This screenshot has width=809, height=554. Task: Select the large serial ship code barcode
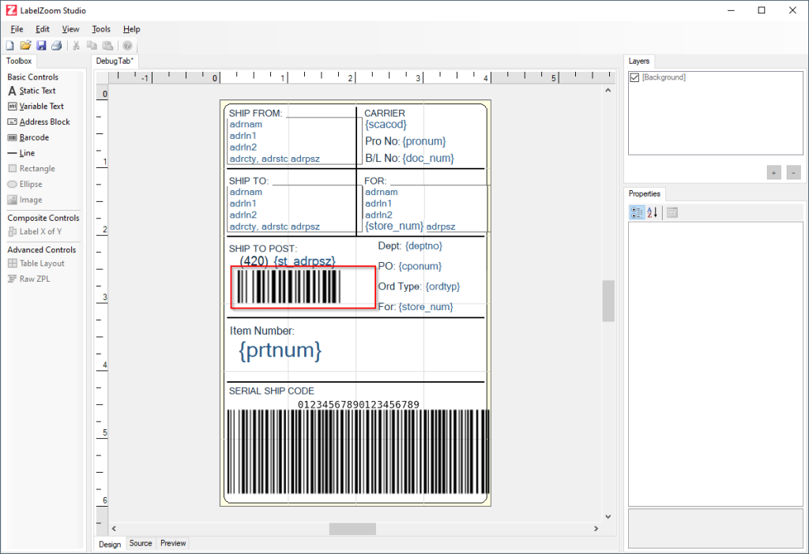coord(359,452)
